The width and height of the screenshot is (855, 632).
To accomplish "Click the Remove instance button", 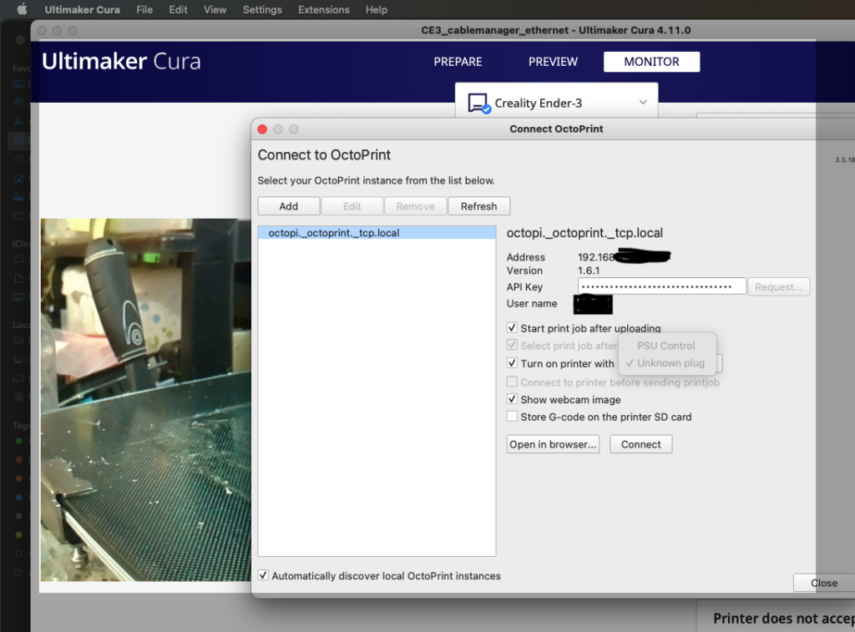I will (416, 206).
